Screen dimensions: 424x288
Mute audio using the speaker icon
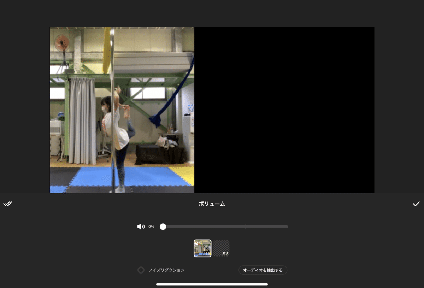pos(141,227)
